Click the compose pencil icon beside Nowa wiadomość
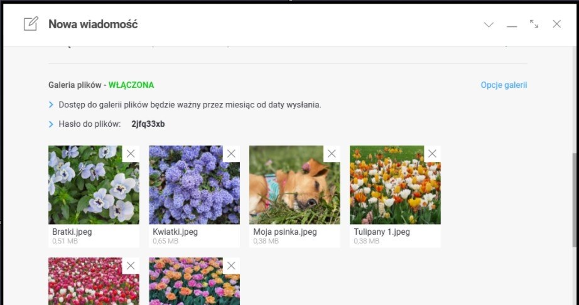Viewport: 579px width, 305px height. (31, 24)
